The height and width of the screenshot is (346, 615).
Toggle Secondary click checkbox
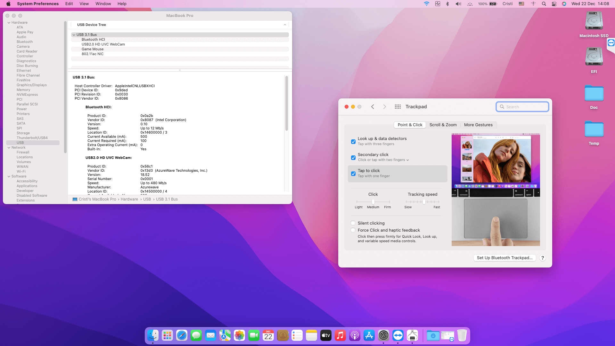353,158
